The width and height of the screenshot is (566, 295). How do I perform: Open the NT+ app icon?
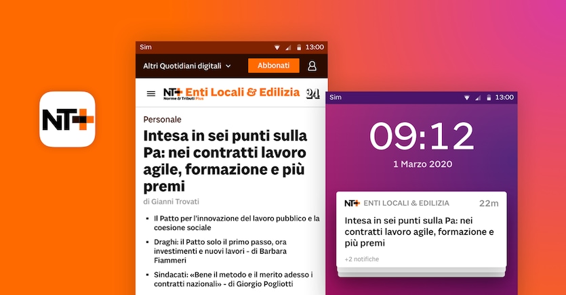pos(67,119)
